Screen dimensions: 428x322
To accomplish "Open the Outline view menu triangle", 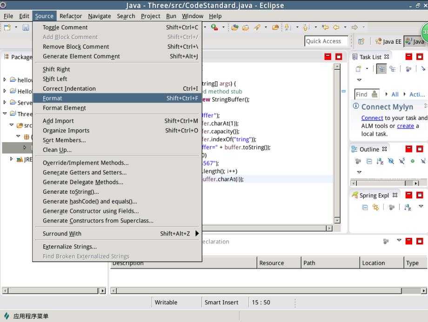I will 359,172.
